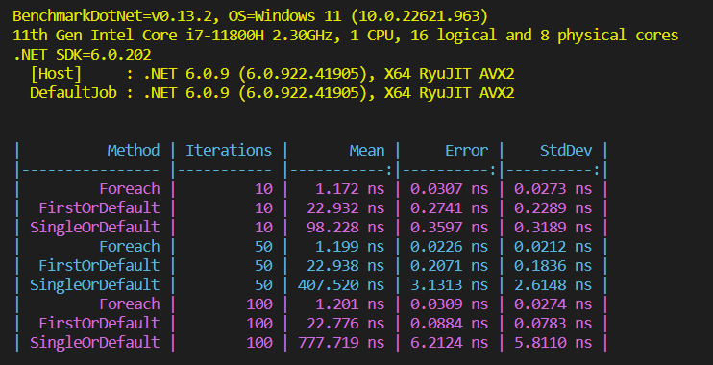Select the 0.0212 ns StdDev value

tap(553, 246)
